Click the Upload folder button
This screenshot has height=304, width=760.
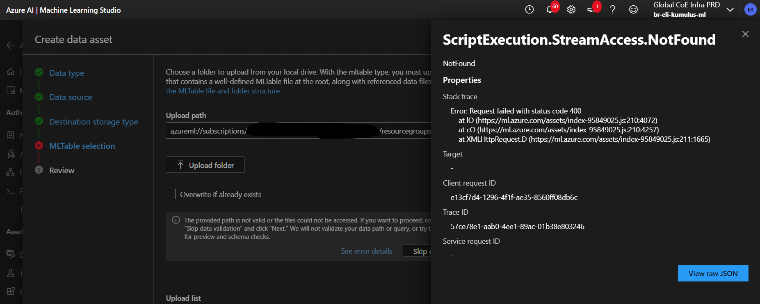(205, 165)
